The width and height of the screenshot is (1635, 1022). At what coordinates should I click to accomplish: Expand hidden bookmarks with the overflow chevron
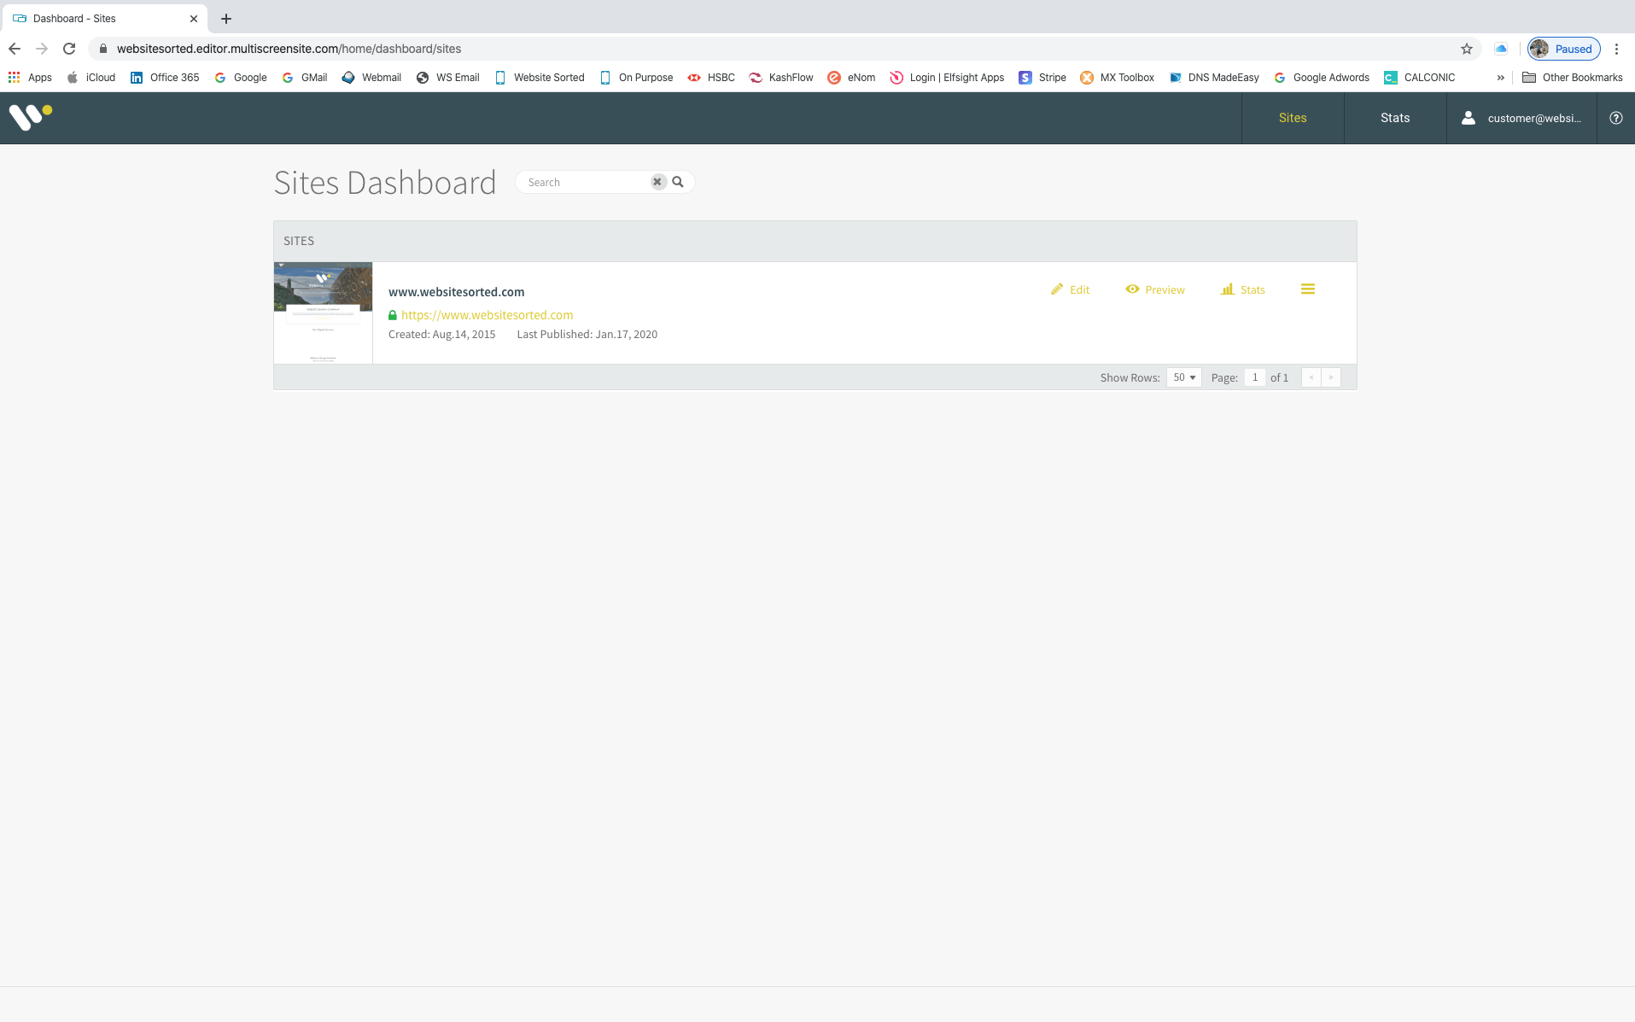click(x=1500, y=77)
